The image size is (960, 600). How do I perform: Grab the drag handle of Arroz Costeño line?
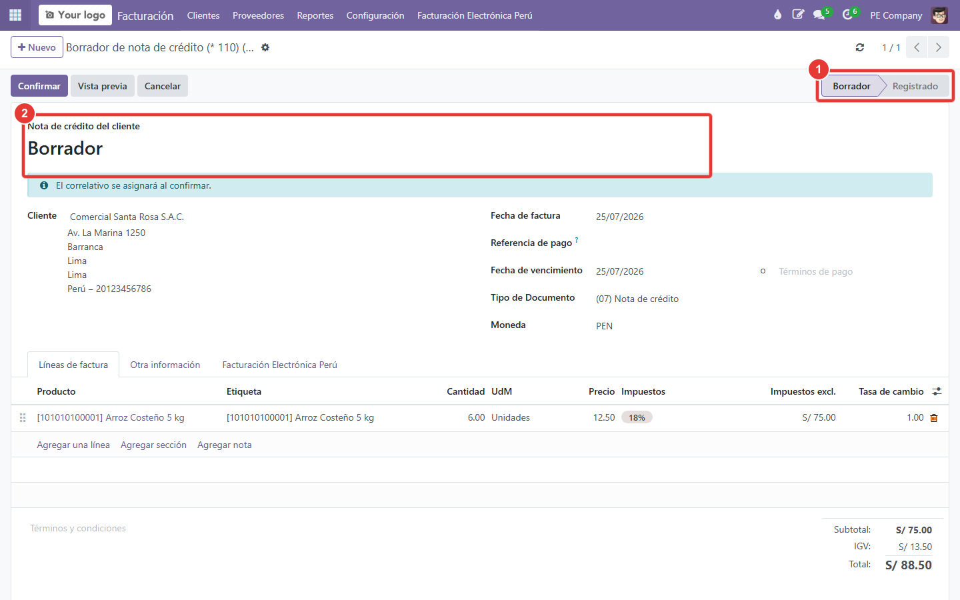coord(23,418)
